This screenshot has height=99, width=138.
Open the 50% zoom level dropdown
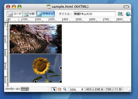click(76, 89)
